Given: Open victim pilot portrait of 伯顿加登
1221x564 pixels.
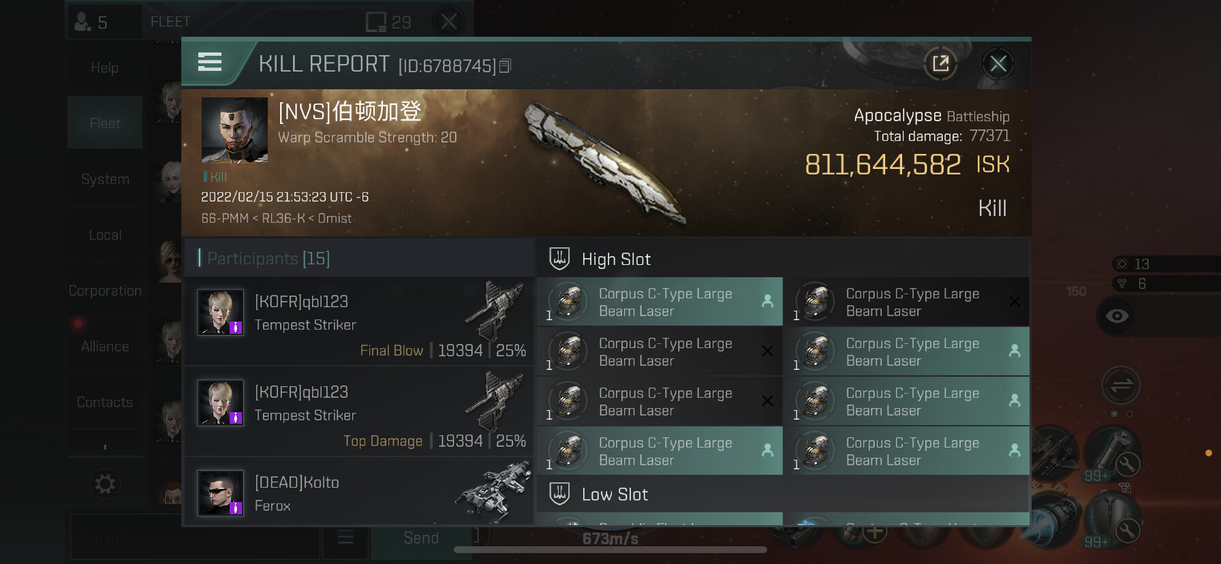Looking at the screenshot, I should [x=234, y=130].
